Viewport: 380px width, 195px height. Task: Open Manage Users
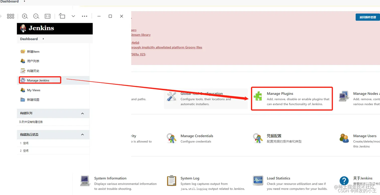pos(365,136)
